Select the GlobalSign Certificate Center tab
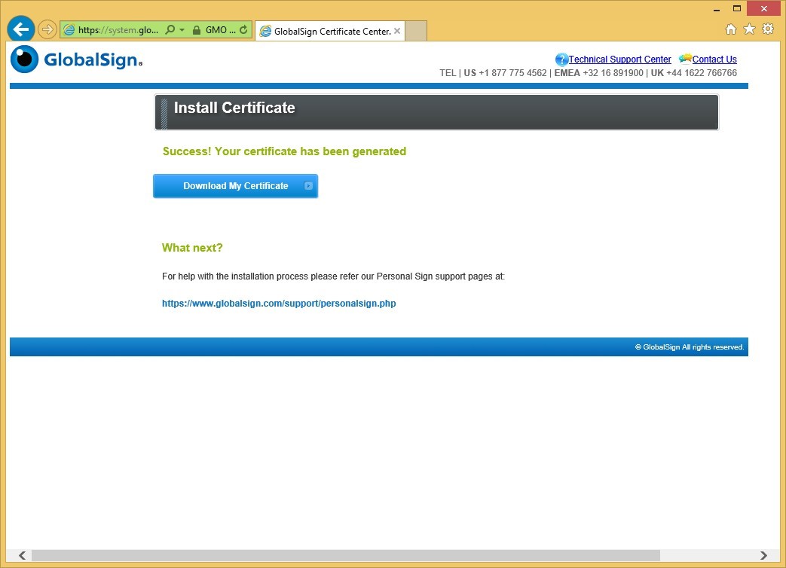 330,31
